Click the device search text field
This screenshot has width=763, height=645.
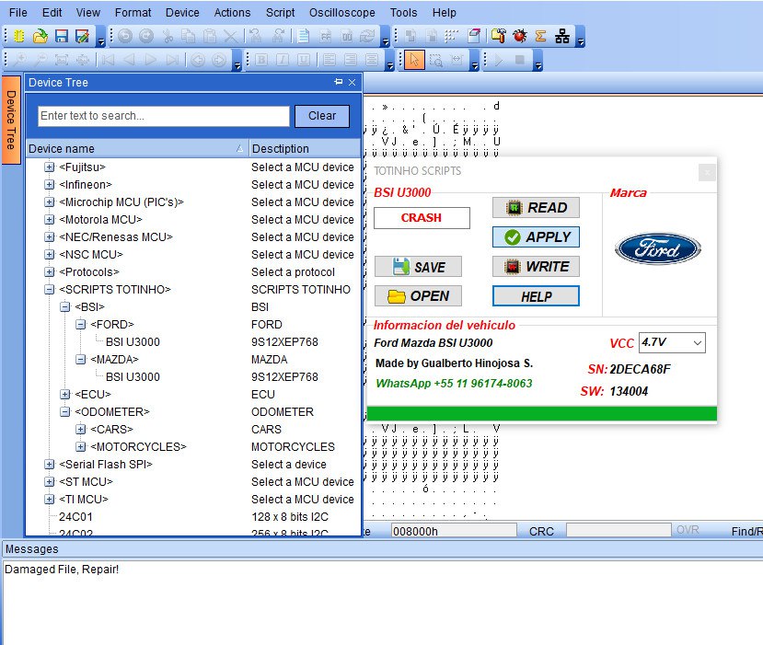click(x=163, y=116)
